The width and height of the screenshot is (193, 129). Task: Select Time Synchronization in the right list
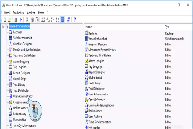(x=100, y=122)
